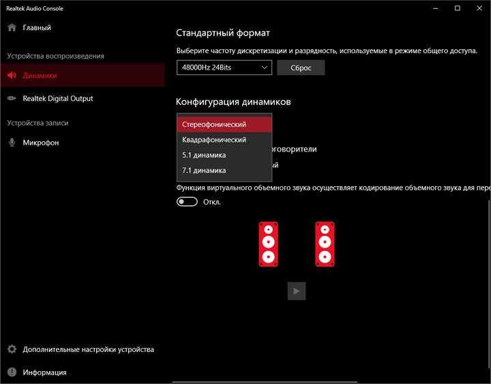Click the Откл. label by the switch
The image size is (491, 384).
(x=212, y=202)
